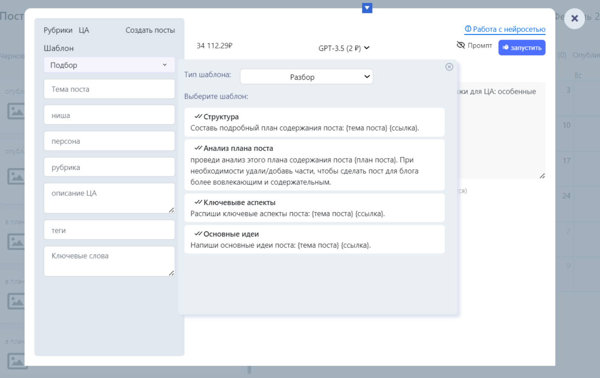Close the template picker popup with circled x
The width and height of the screenshot is (600, 378).
pyautogui.click(x=449, y=67)
